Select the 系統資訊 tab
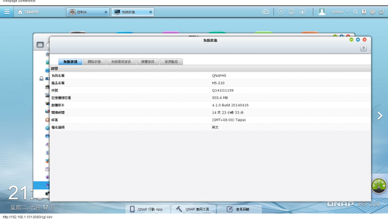The image size is (388, 219). tap(70, 61)
